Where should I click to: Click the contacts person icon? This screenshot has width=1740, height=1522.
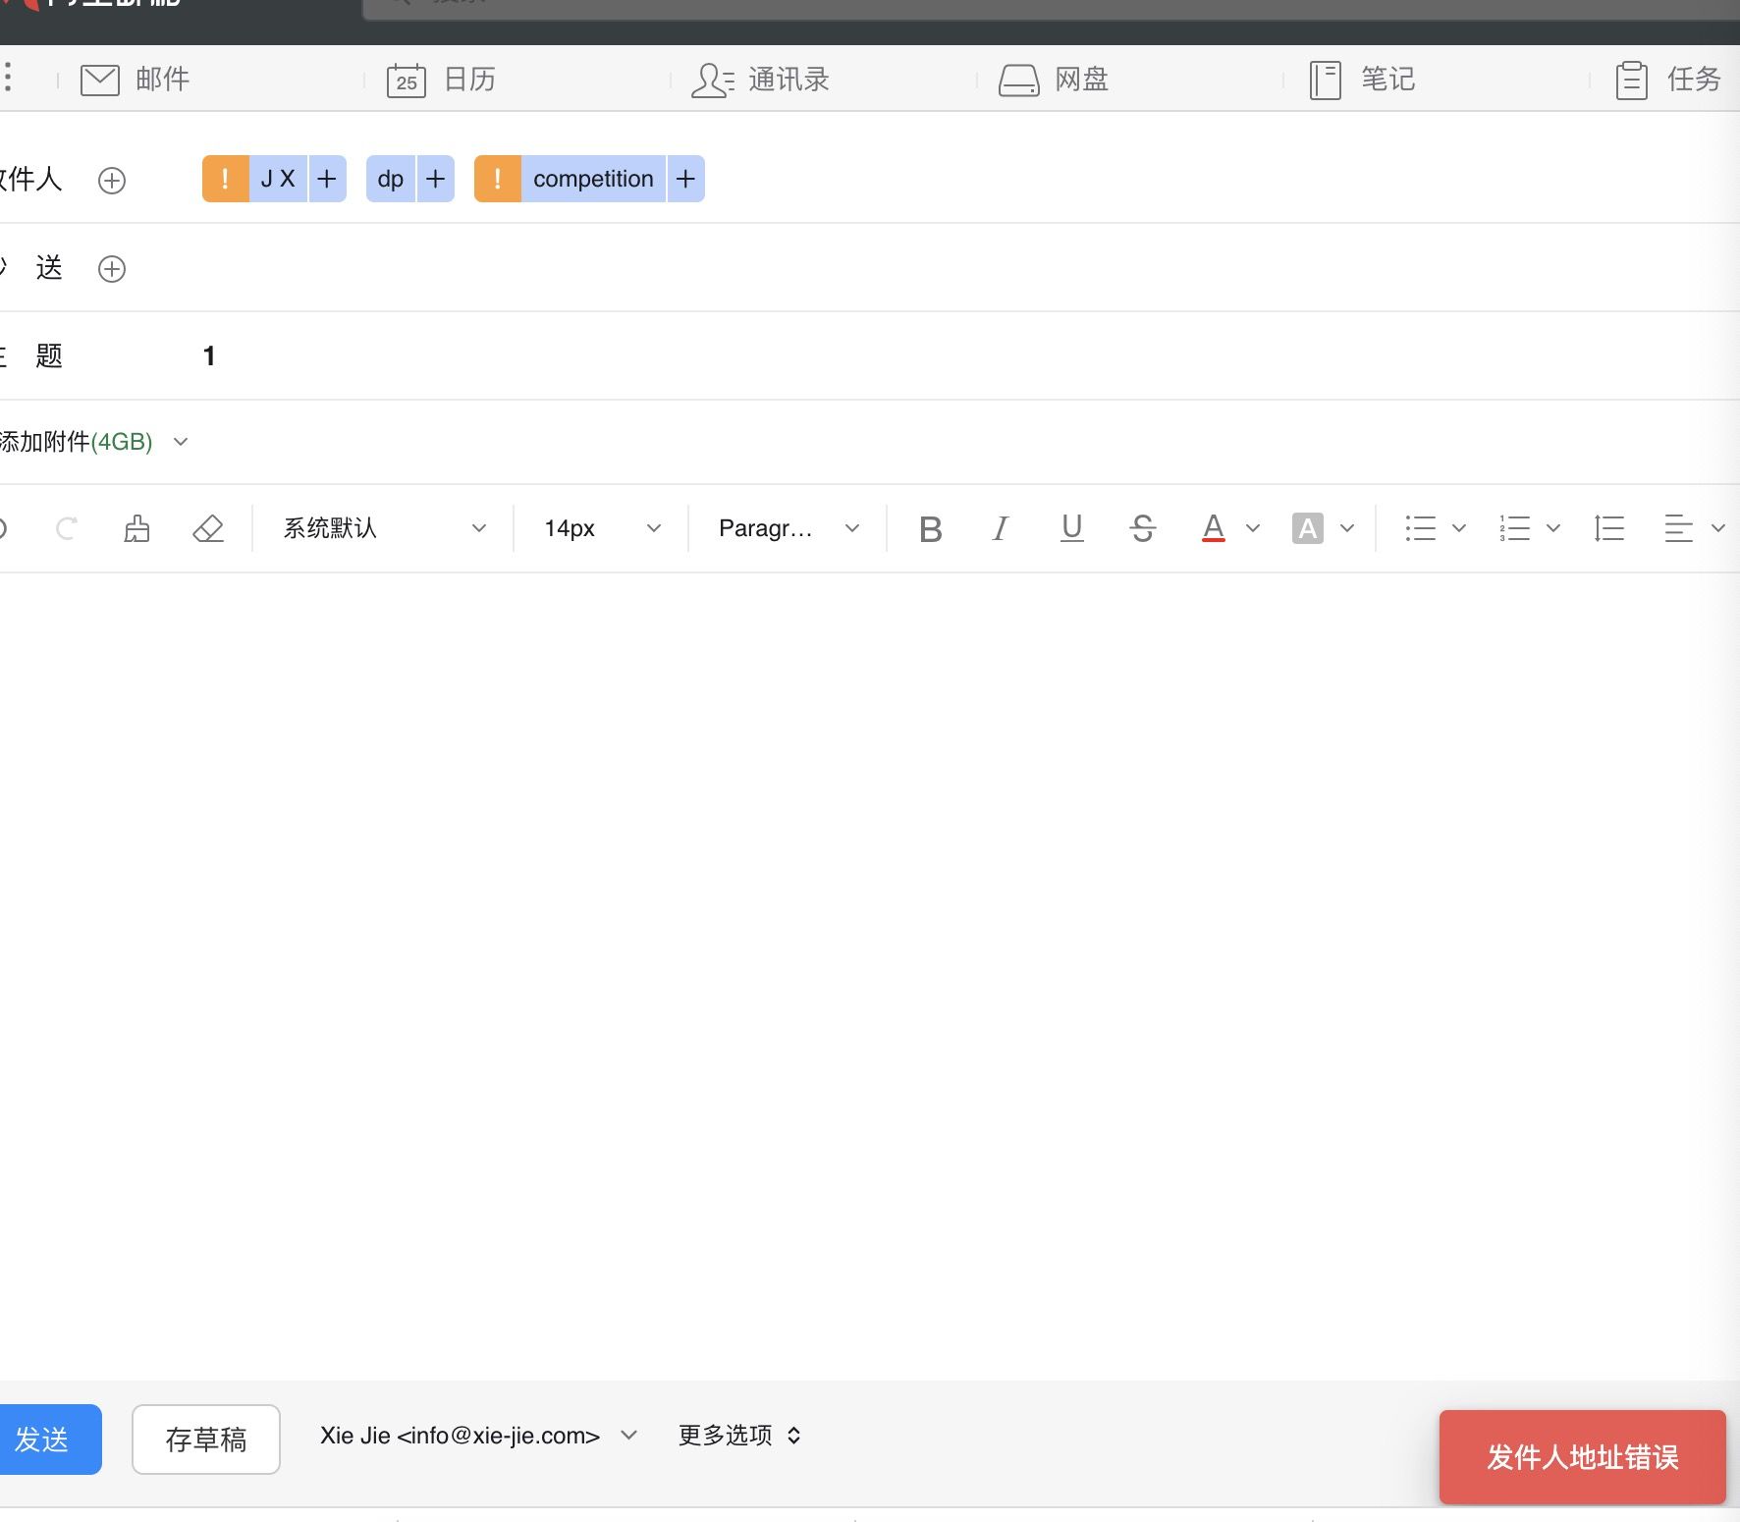pos(713,80)
